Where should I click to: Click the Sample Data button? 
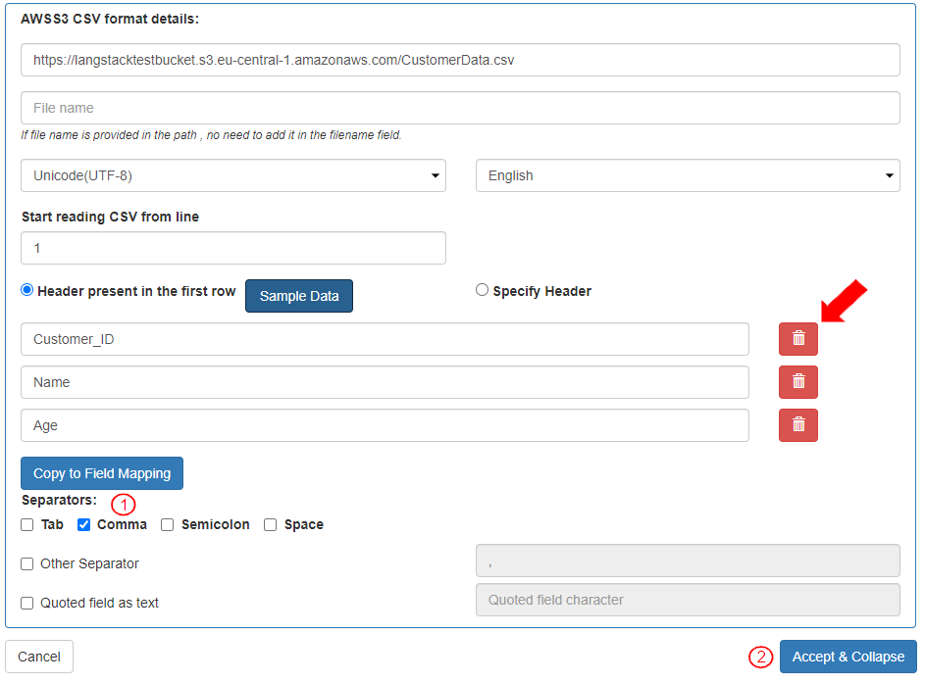point(299,296)
